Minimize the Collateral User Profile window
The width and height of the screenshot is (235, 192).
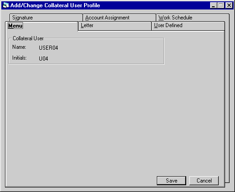(x=213, y=5)
